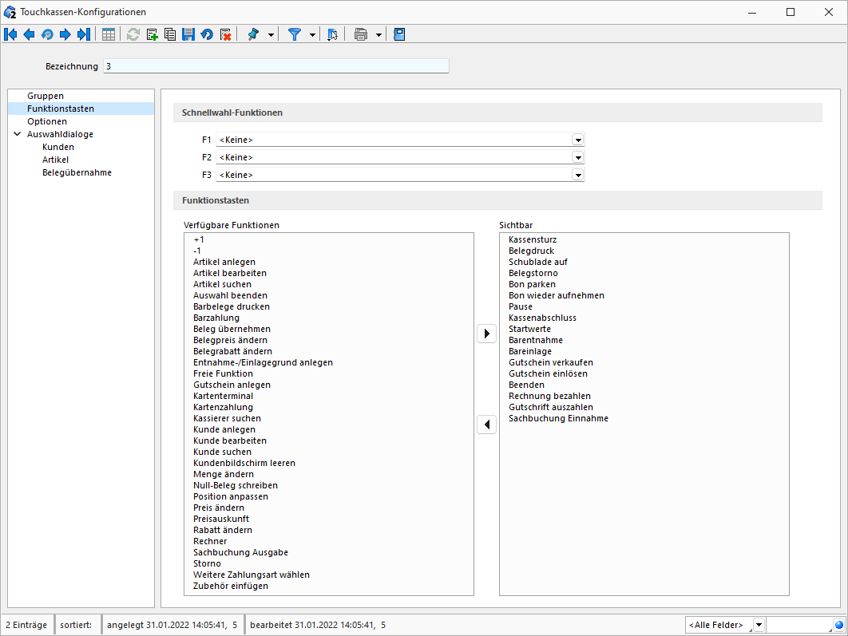
Task: Select Optionen in the navigation tree
Action: point(47,121)
